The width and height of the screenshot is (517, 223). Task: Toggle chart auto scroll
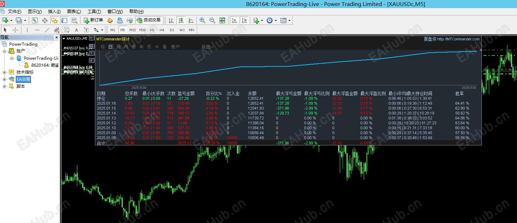click(x=234, y=20)
